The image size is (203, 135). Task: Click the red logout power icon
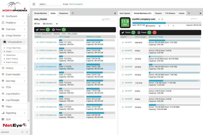[27, 132]
